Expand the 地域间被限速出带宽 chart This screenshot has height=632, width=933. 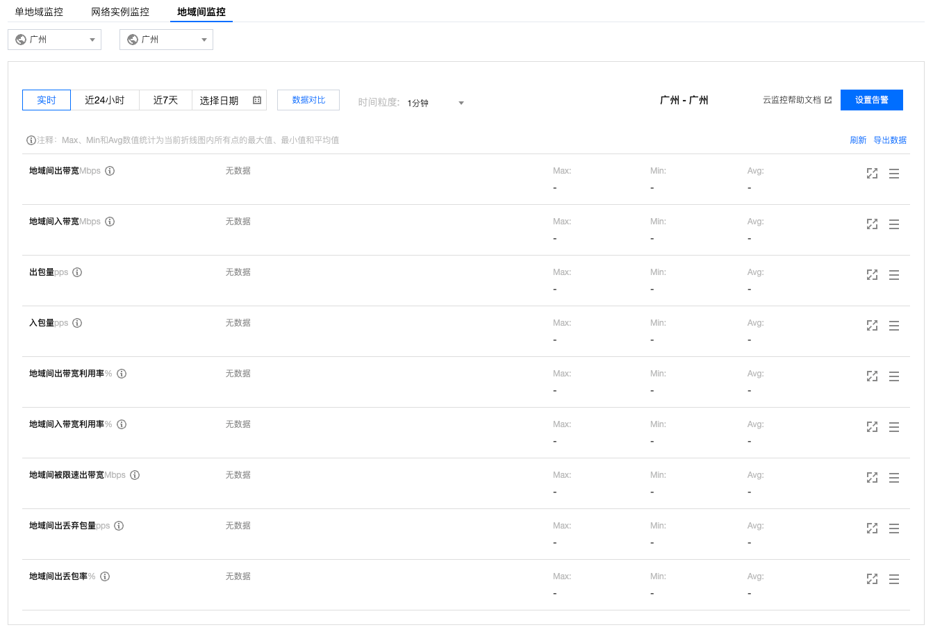pyautogui.click(x=872, y=478)
